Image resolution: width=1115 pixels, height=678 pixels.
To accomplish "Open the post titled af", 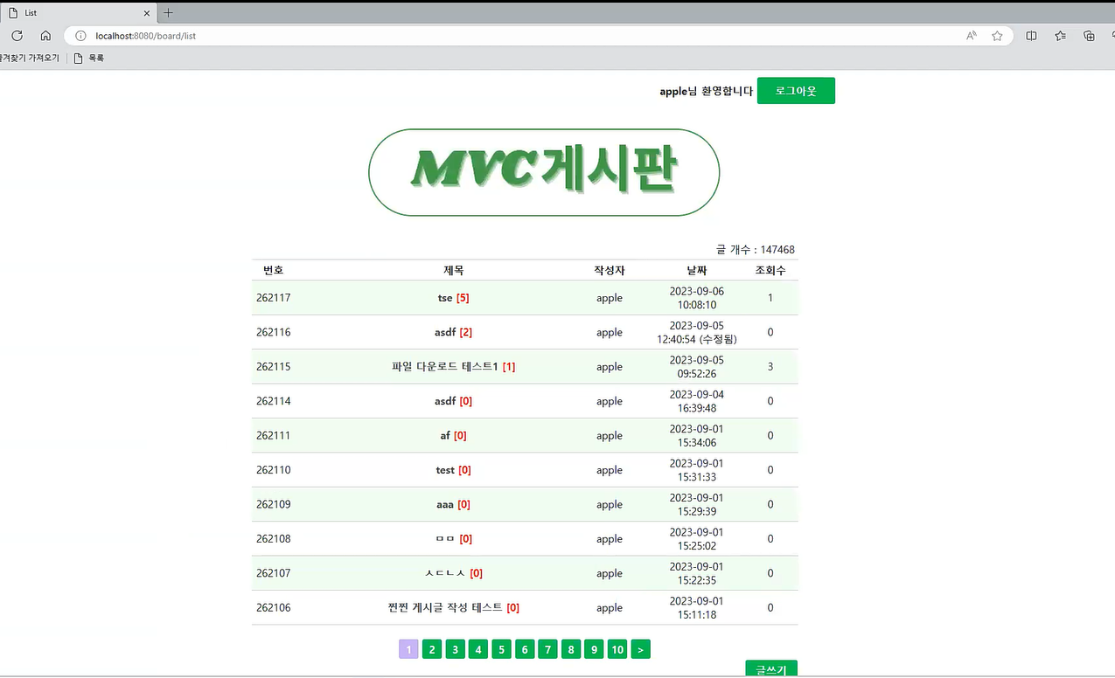I will point(453,435).
